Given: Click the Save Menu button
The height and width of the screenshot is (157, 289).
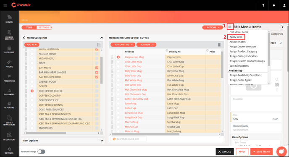Looking at the screenshot, I should tap(261, 152).
